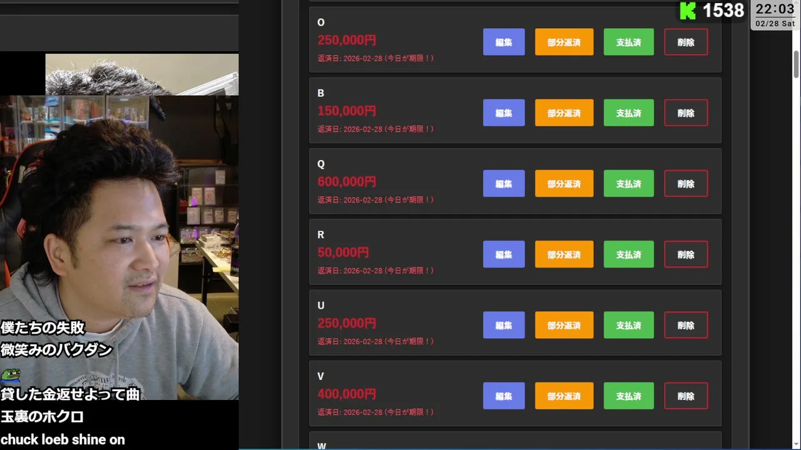Click the 50,000円 amount of entry R
801x450 pixels.
343,252
